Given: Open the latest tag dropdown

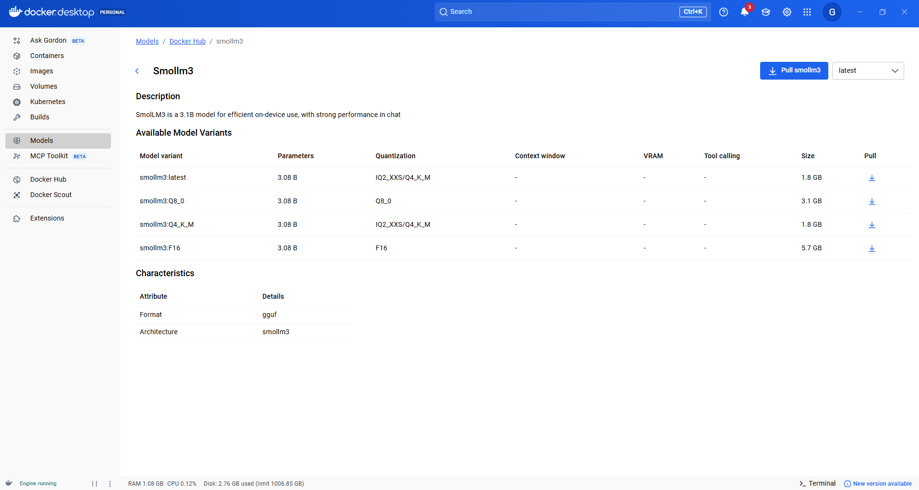Looking at the screenshot, I should coord(868,70).
